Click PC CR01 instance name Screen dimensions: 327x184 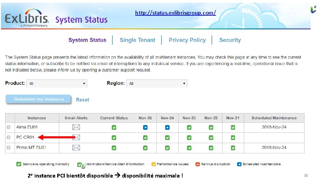(25, 137)
